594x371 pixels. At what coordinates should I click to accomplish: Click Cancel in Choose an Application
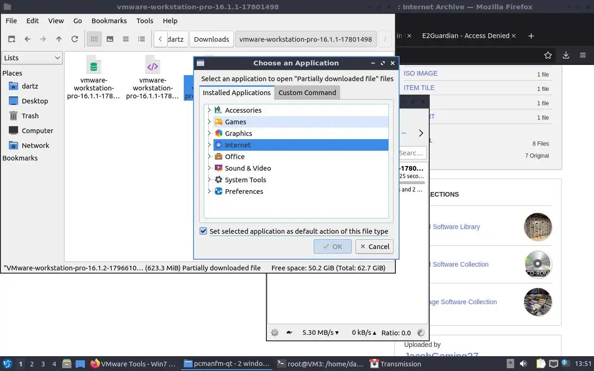[374, 246]
